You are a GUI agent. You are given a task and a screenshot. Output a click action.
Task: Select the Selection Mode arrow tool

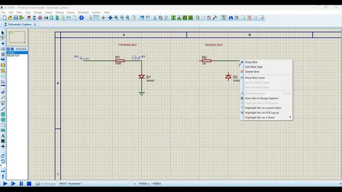pyautogui.click(x=3, y=33)
